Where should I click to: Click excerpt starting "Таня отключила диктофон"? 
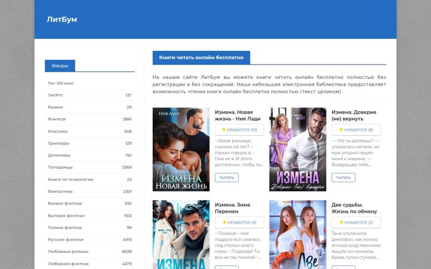coord(356,246)
